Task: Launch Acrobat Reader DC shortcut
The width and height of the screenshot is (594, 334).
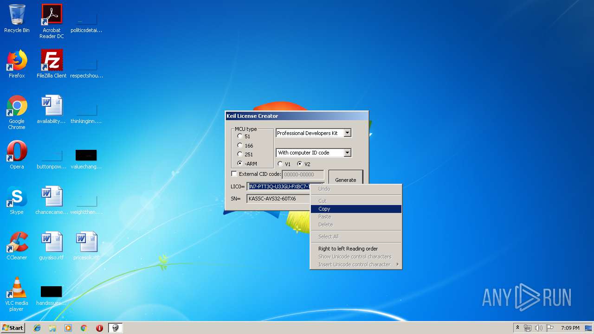Action: (52, 21)
